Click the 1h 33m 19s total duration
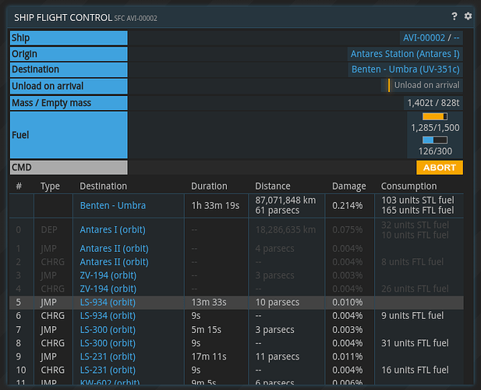The height and width of the screenshot is (390, 481). [215, 205]
